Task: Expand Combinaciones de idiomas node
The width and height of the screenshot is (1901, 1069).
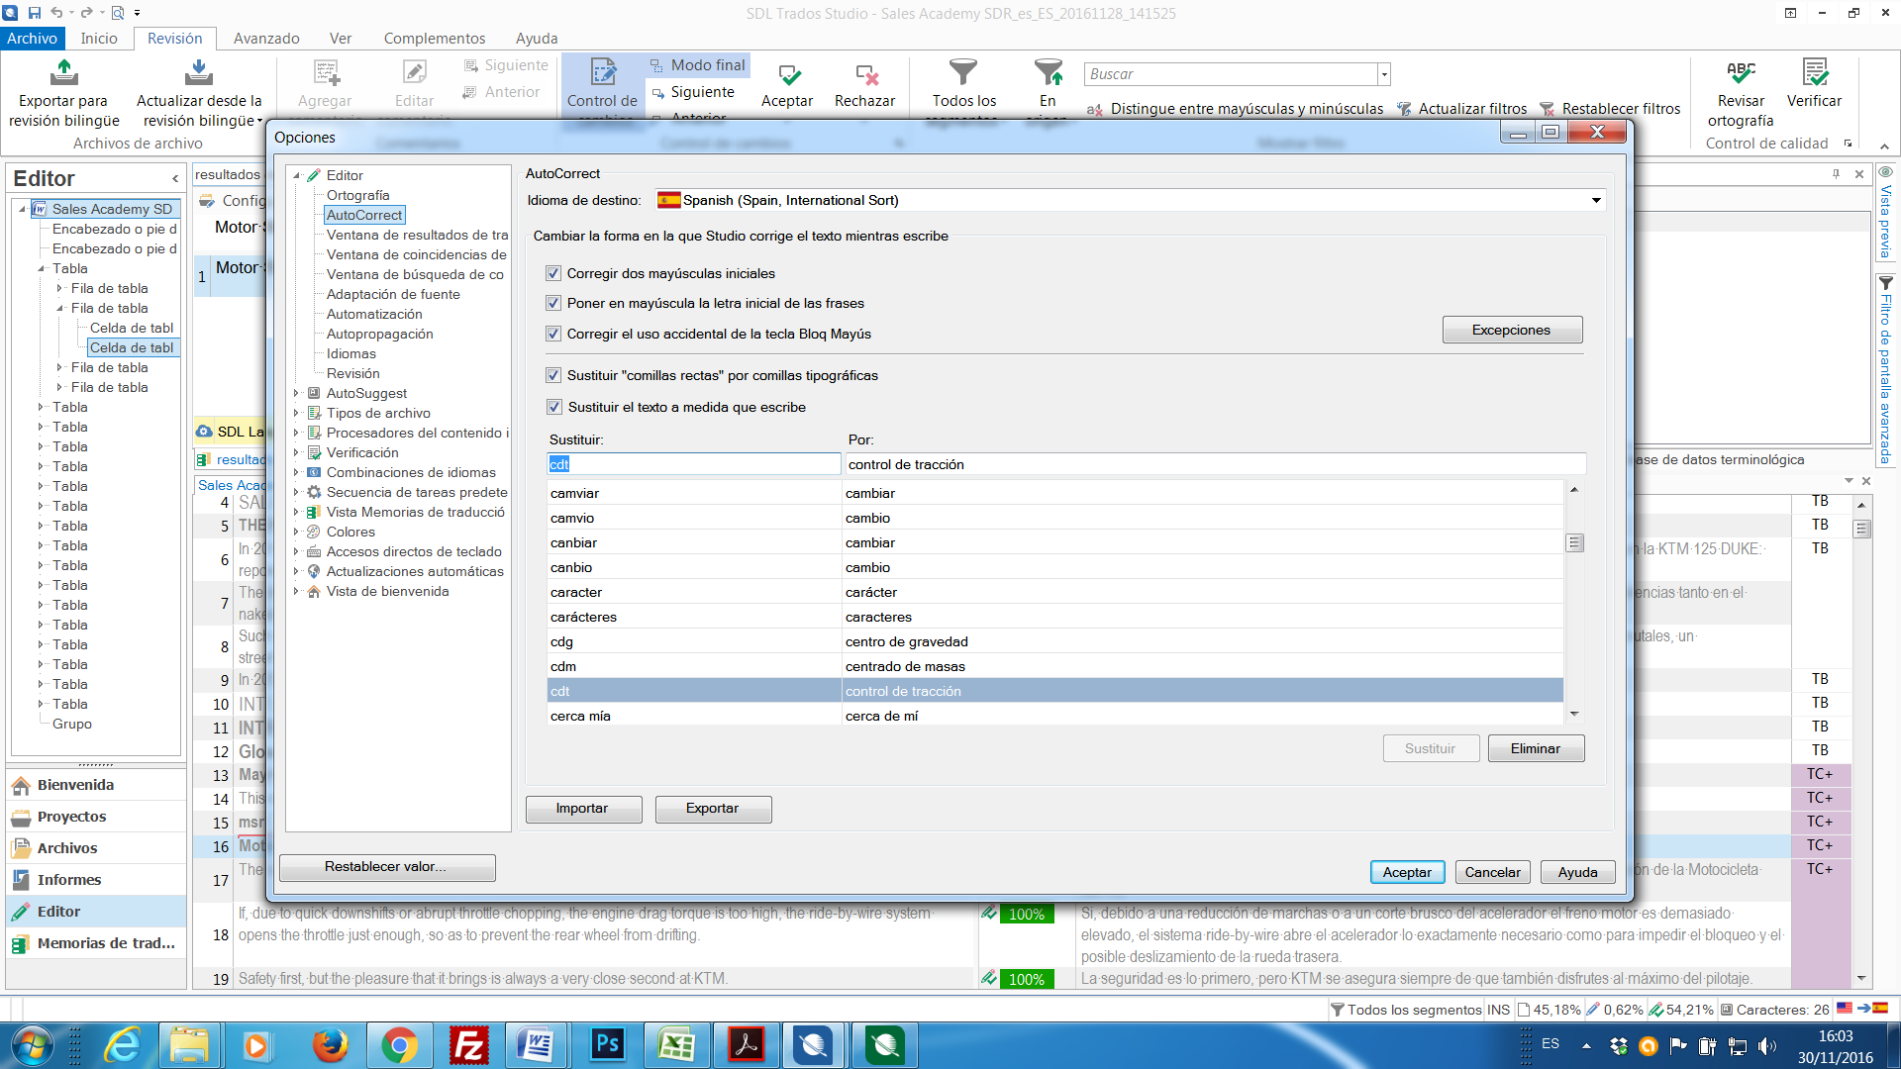Action: (x=296, y=472)
